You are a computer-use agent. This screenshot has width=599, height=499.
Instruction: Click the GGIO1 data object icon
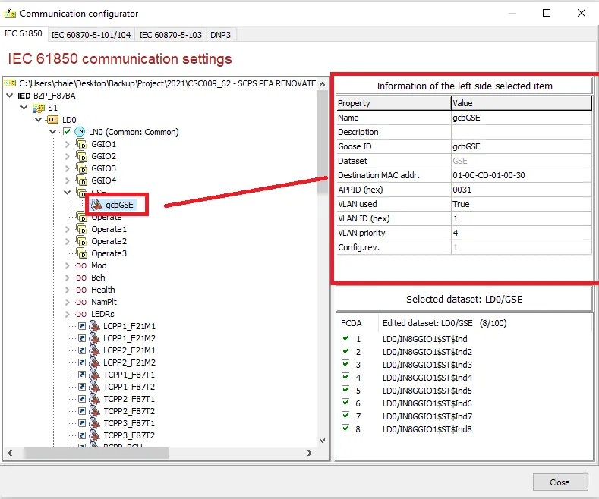81,144
